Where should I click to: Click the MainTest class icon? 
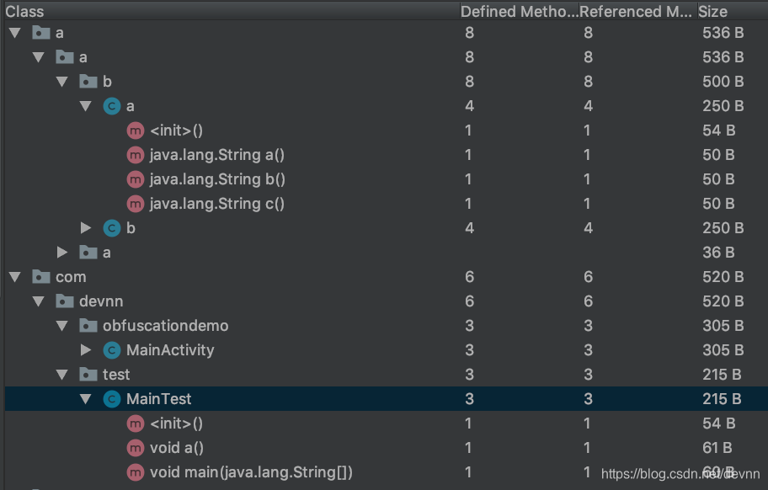pos(111,399)
